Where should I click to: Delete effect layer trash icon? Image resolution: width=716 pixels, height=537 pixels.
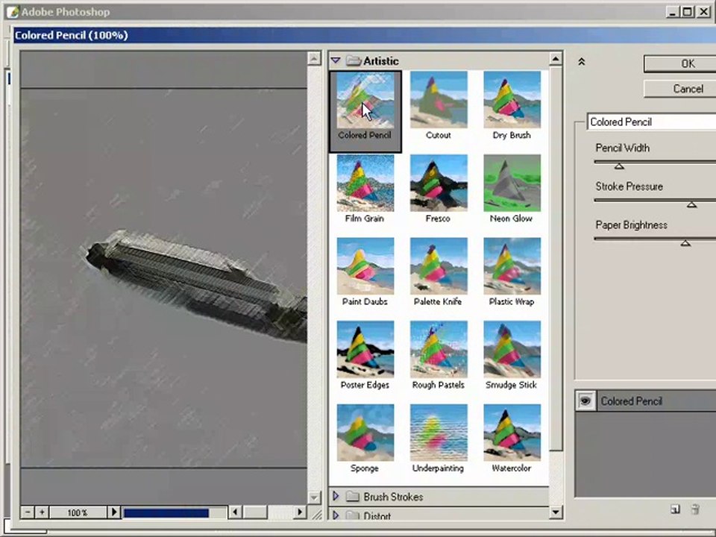(695, 509)
